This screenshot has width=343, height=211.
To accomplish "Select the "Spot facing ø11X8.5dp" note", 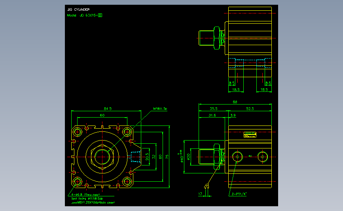I will (87, 198).
